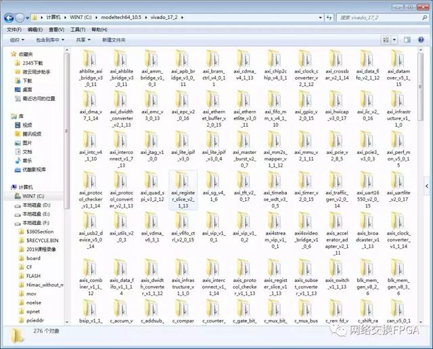Open the axi_cdma_v4_1_13 folder
This screenshot has width=433, height=349.
click(245, 65)
